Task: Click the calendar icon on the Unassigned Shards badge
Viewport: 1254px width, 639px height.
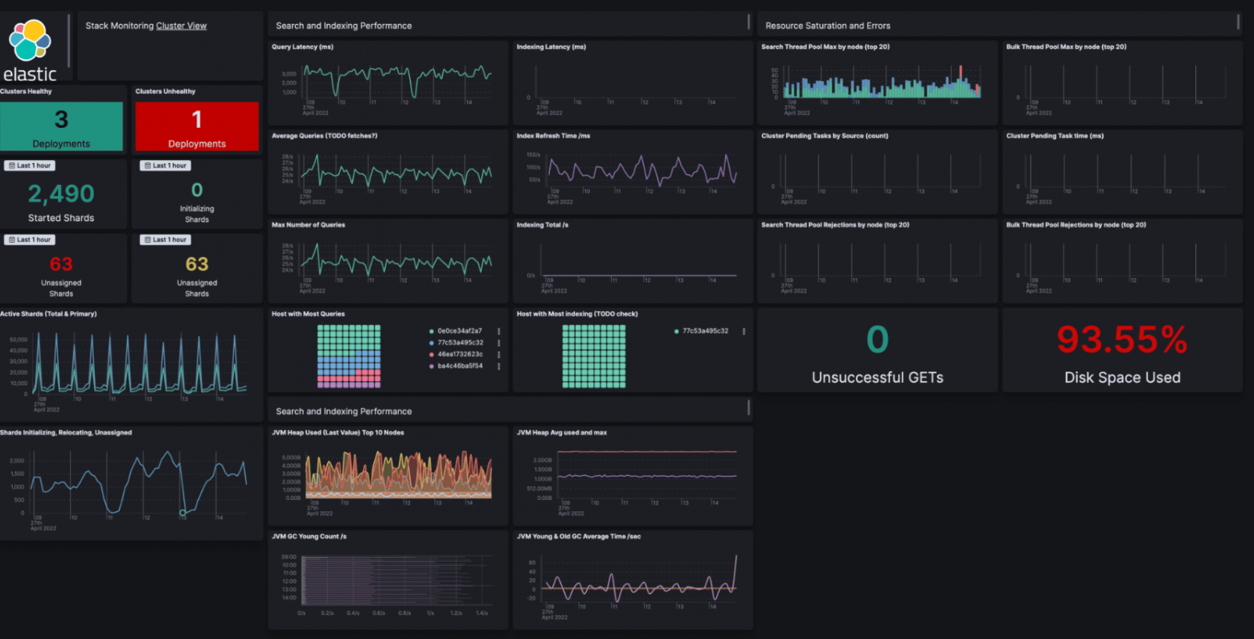Action: [x=12, y=239]
